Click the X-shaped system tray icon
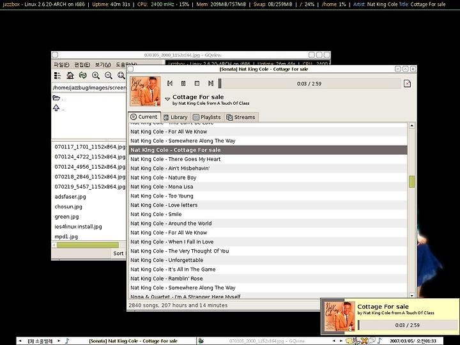460x345 pixels. point(364,341)
